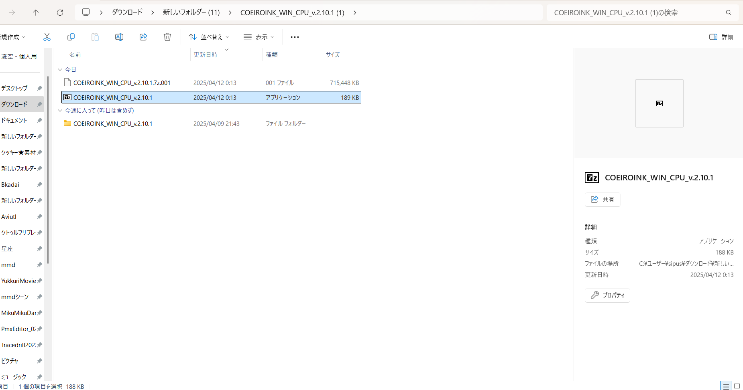The width and height of the screenshot is (743, 390).
Task: Open the 新規作成 new item dropdown
Action: [x=13, y=37]
